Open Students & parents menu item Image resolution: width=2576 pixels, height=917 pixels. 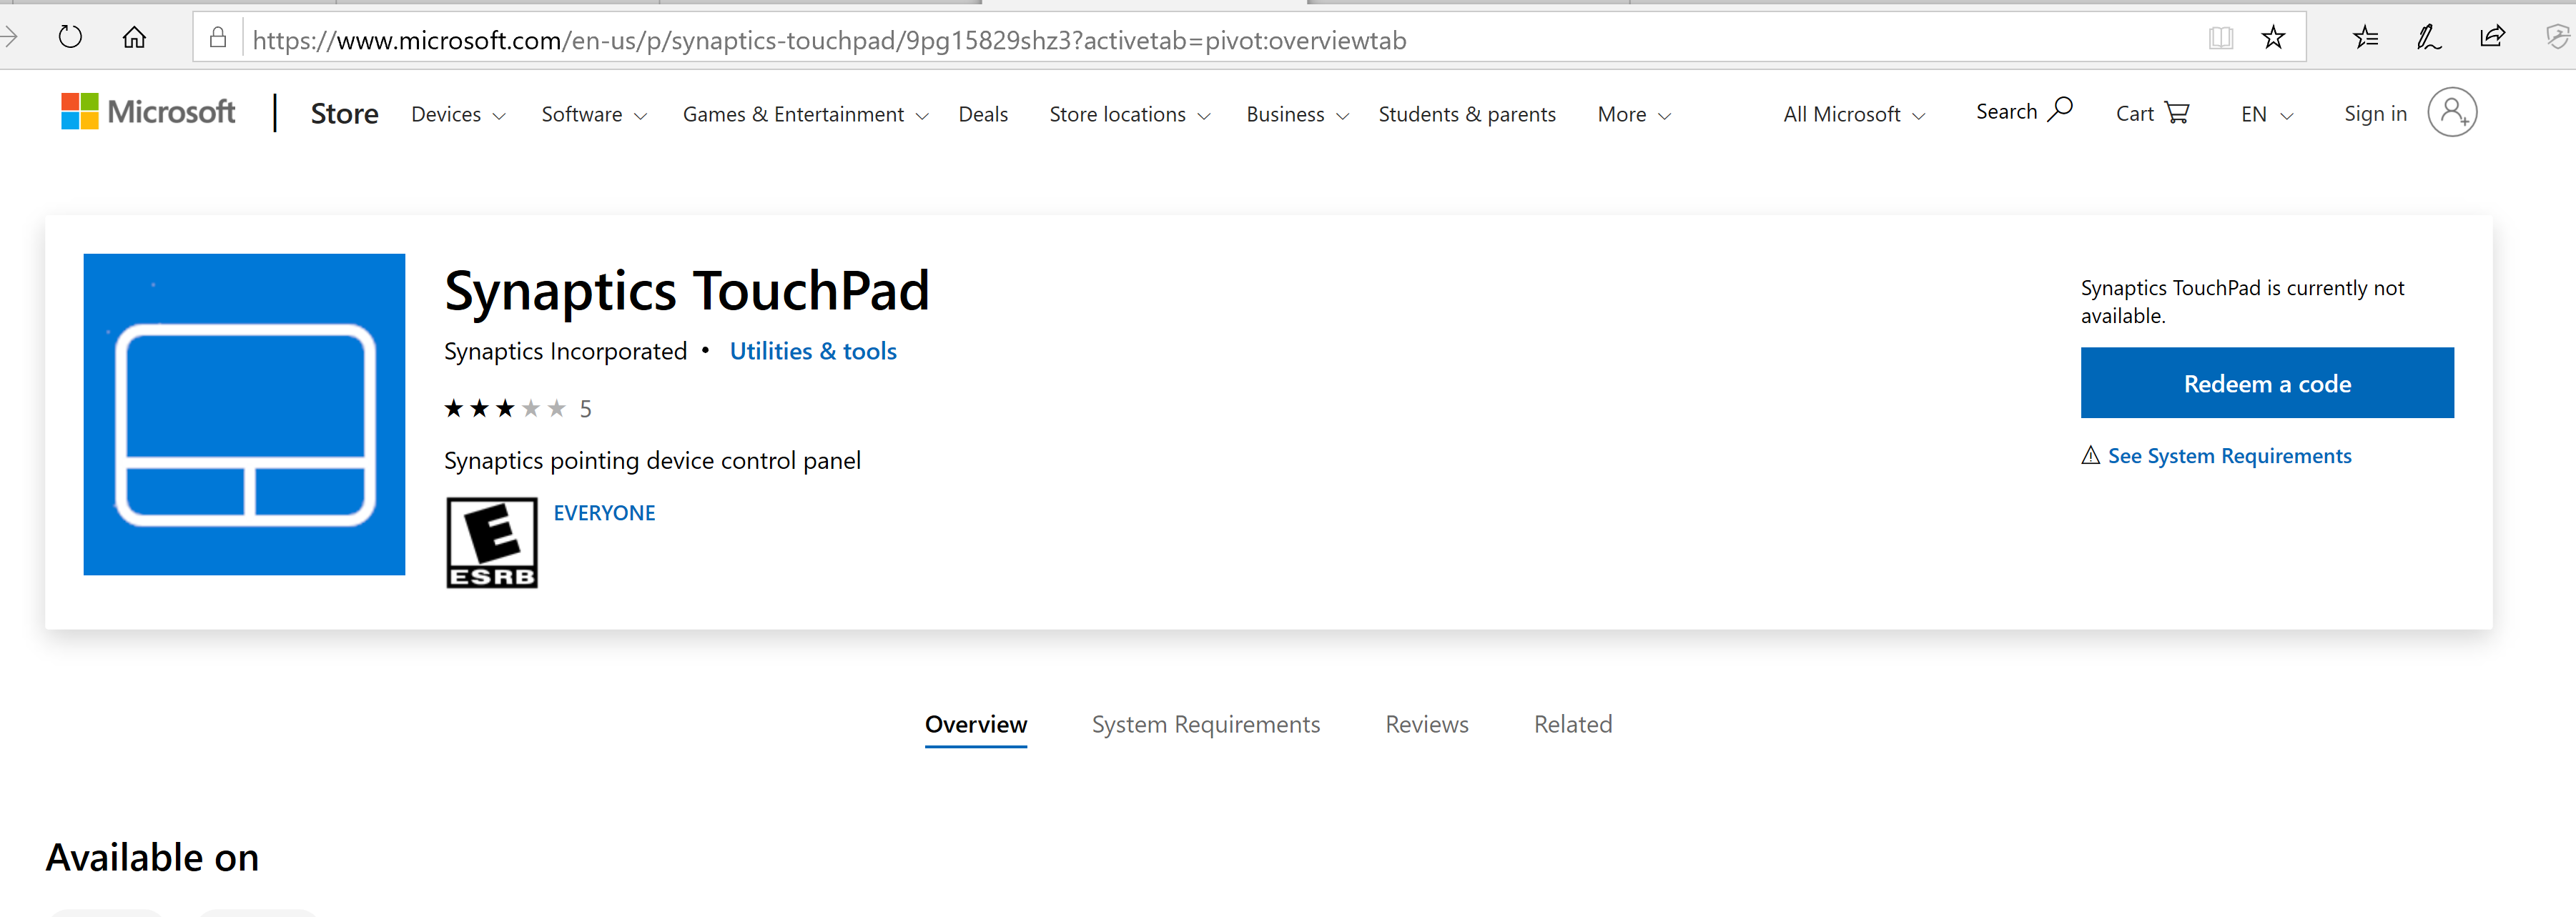tap(1467, 115)
